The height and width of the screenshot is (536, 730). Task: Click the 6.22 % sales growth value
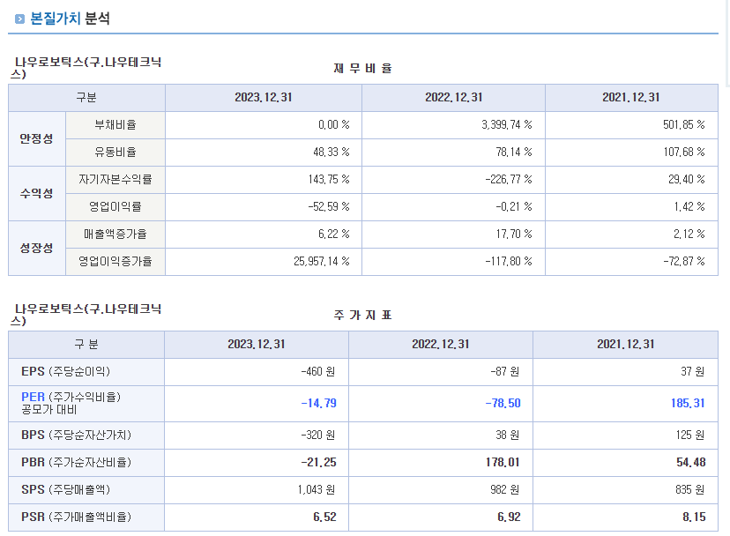click(334, 234)
